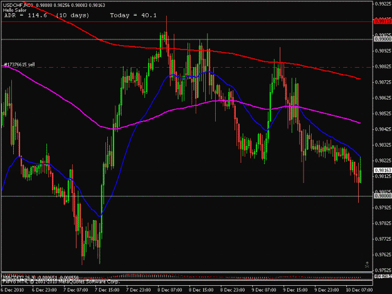Screen dimensions: 392x294
Task: Click the 0.97725 price axis value
Action: pyautogui.click(x=383, y=239)
